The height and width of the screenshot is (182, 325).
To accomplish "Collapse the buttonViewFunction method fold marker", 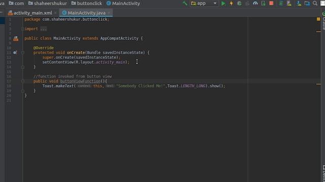I will 23,81.
